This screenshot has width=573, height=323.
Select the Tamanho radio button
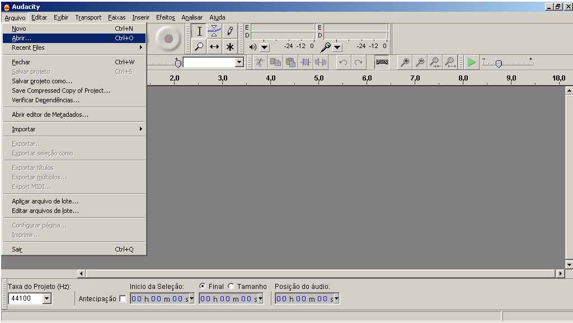(231, 286)
